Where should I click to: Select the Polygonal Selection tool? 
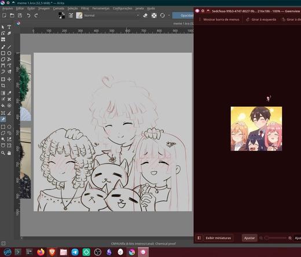pyautogui.click(x=3, y=133)
